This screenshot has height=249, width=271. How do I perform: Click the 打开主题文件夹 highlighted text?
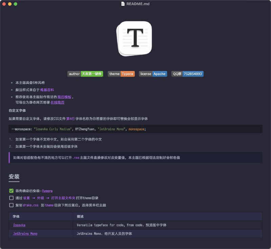click(x=63, y=198)
